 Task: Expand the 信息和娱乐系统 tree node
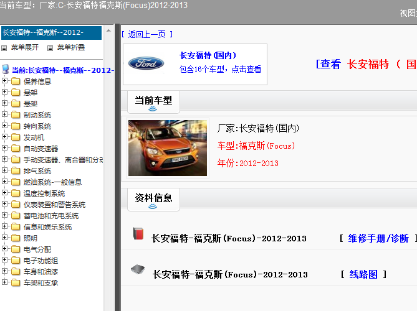pos(4,226)
